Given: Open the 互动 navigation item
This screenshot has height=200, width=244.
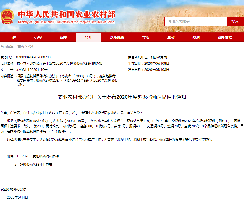Looking at the screenshot, I should pyautogui.click(x=171, y=37).
